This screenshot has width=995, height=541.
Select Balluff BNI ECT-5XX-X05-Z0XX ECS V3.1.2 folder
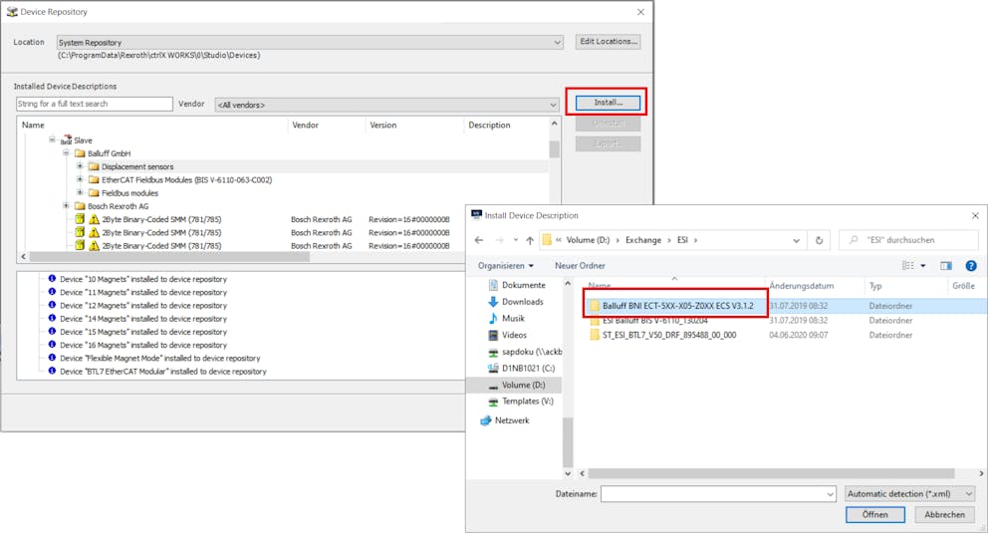(x=677, y=306)
